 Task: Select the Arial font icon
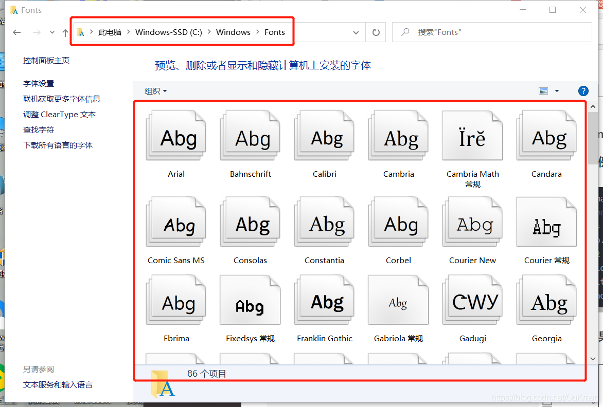[x=176, y=136]
